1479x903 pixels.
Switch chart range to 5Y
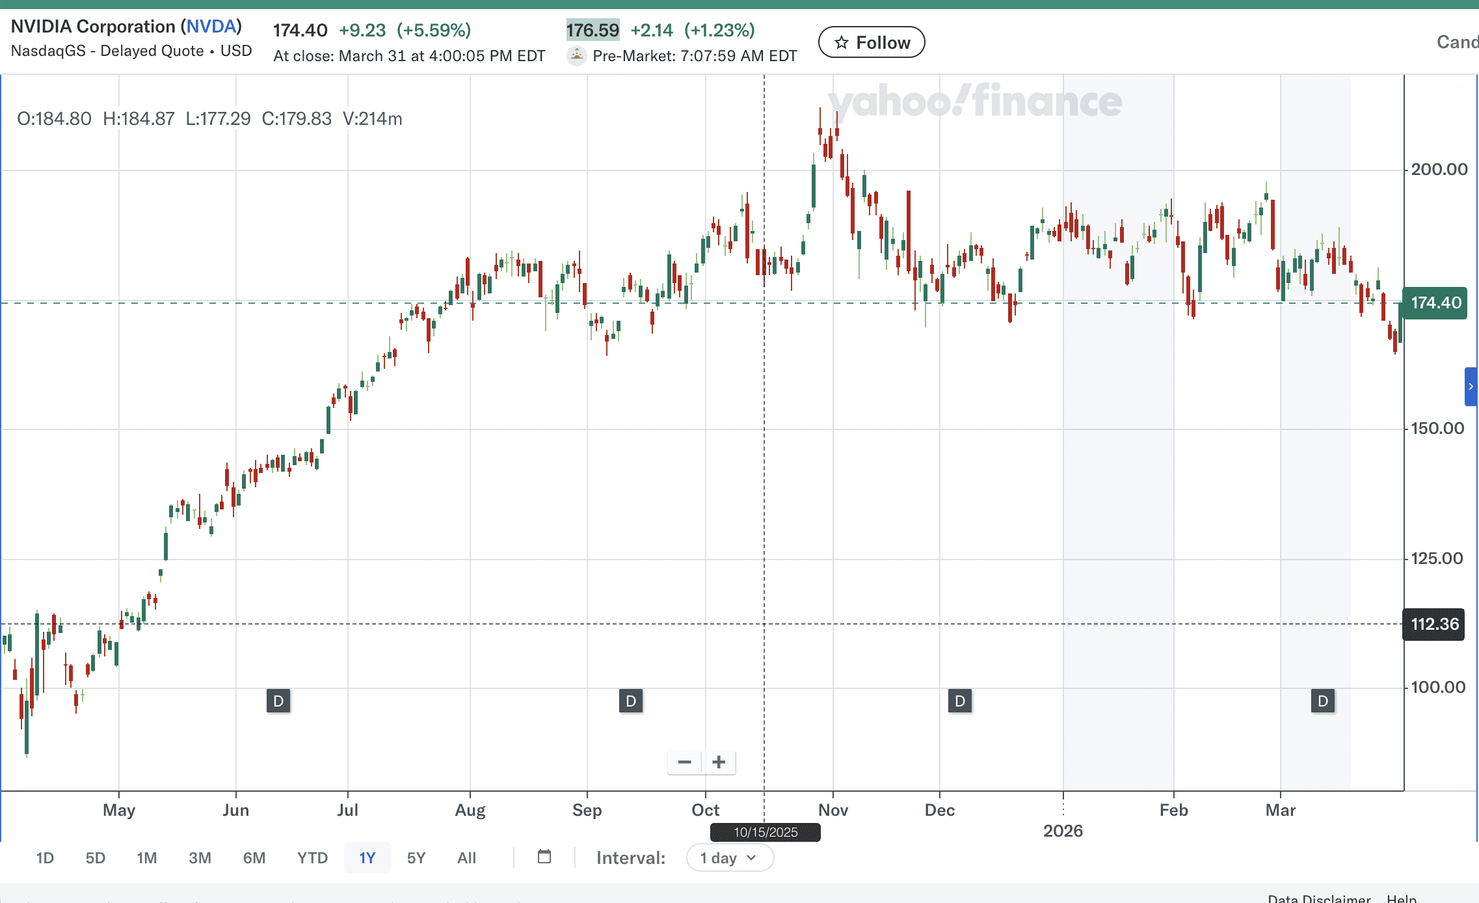pyautogui.click(x=416, y=857)
